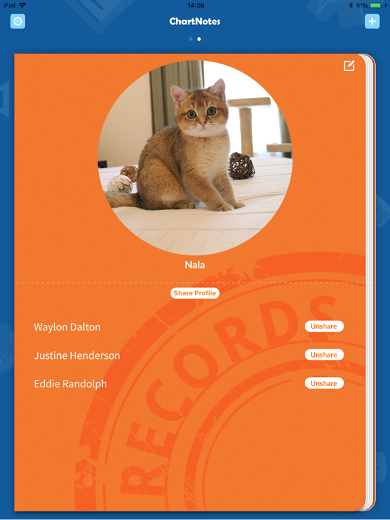Open Nala's circular cat photo
The width and height of the screenshot is (390, 520).
coord(195,158)
